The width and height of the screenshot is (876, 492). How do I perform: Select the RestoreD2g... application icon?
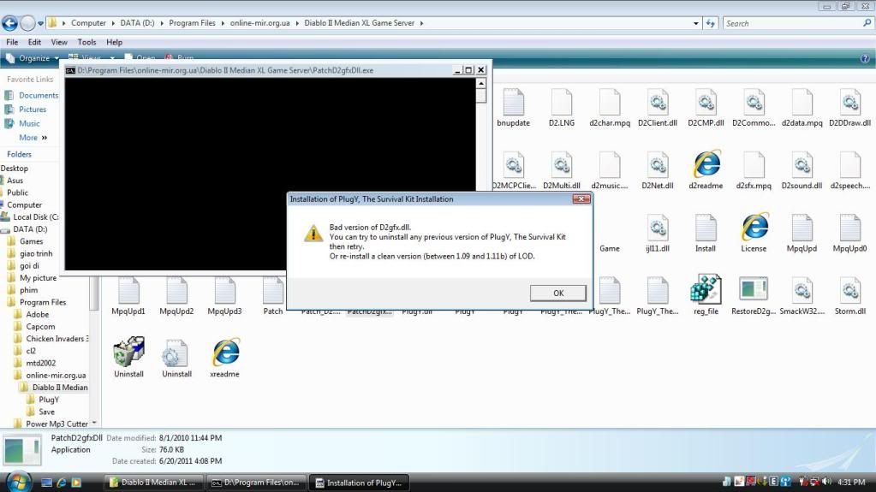(753, 289)
